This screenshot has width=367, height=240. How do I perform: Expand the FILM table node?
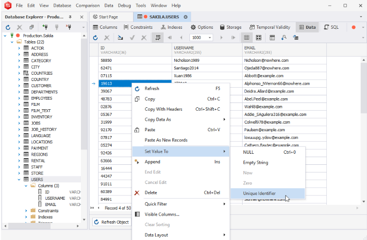[x=19, y=104]
